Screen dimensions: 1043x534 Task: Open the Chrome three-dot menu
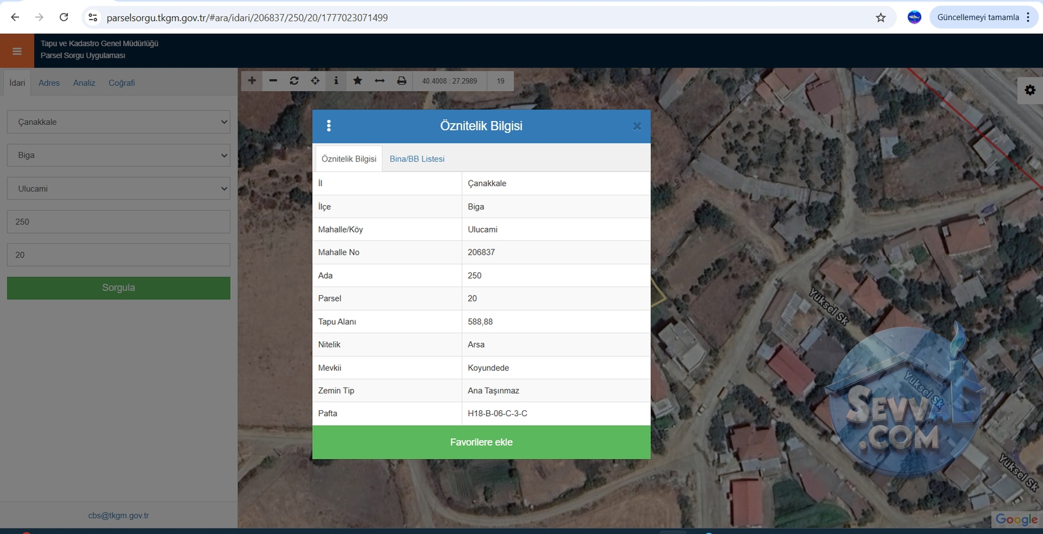1028,18
